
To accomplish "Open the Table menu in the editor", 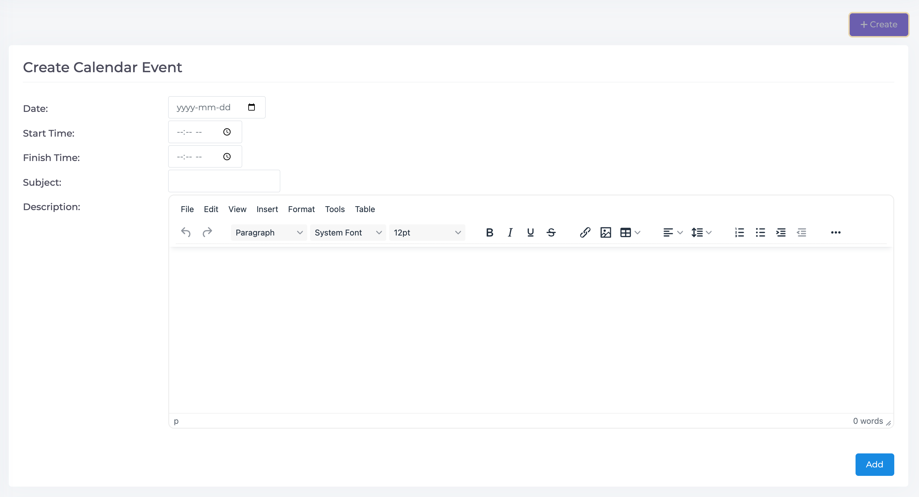I will (364, 209).
